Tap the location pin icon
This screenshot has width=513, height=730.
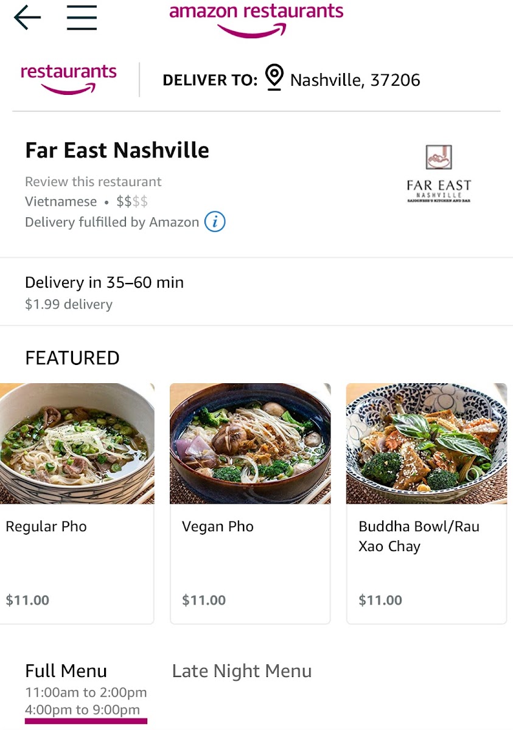(274, 78)
